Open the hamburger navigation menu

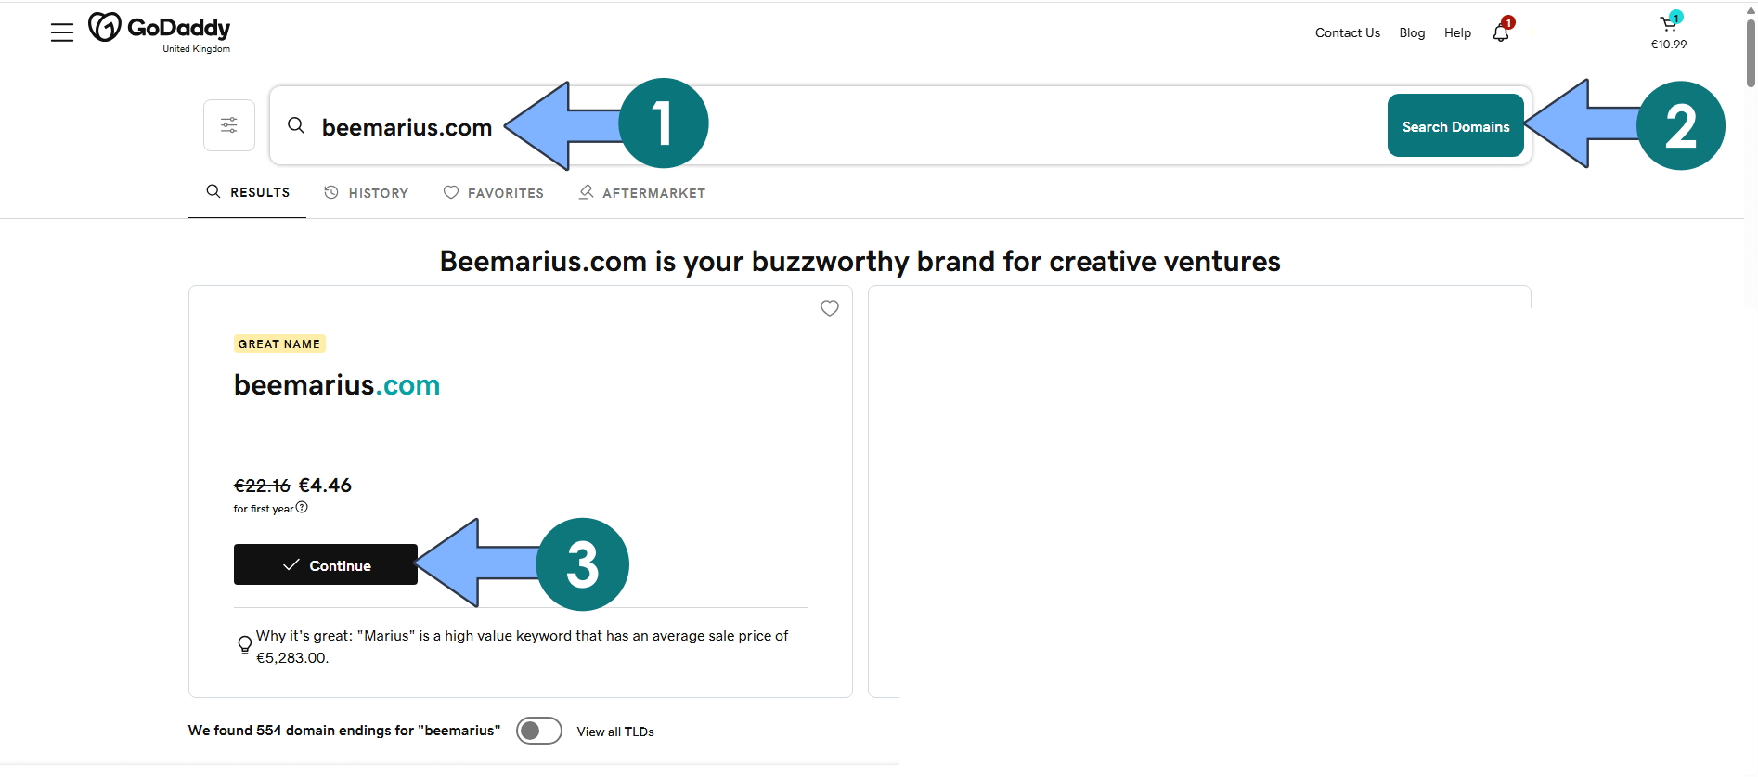(x=62, y=32)
